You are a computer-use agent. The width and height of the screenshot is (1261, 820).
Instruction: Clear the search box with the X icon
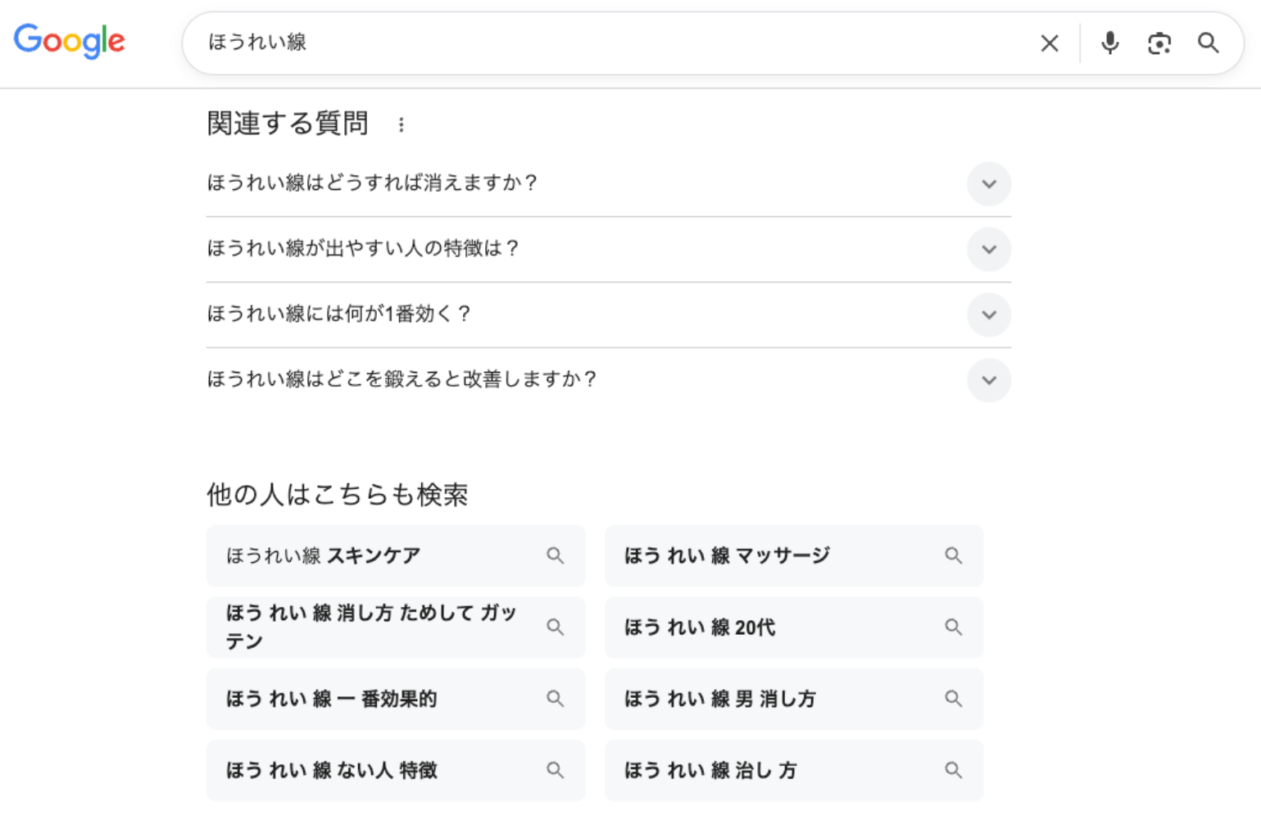point(1050,43)
